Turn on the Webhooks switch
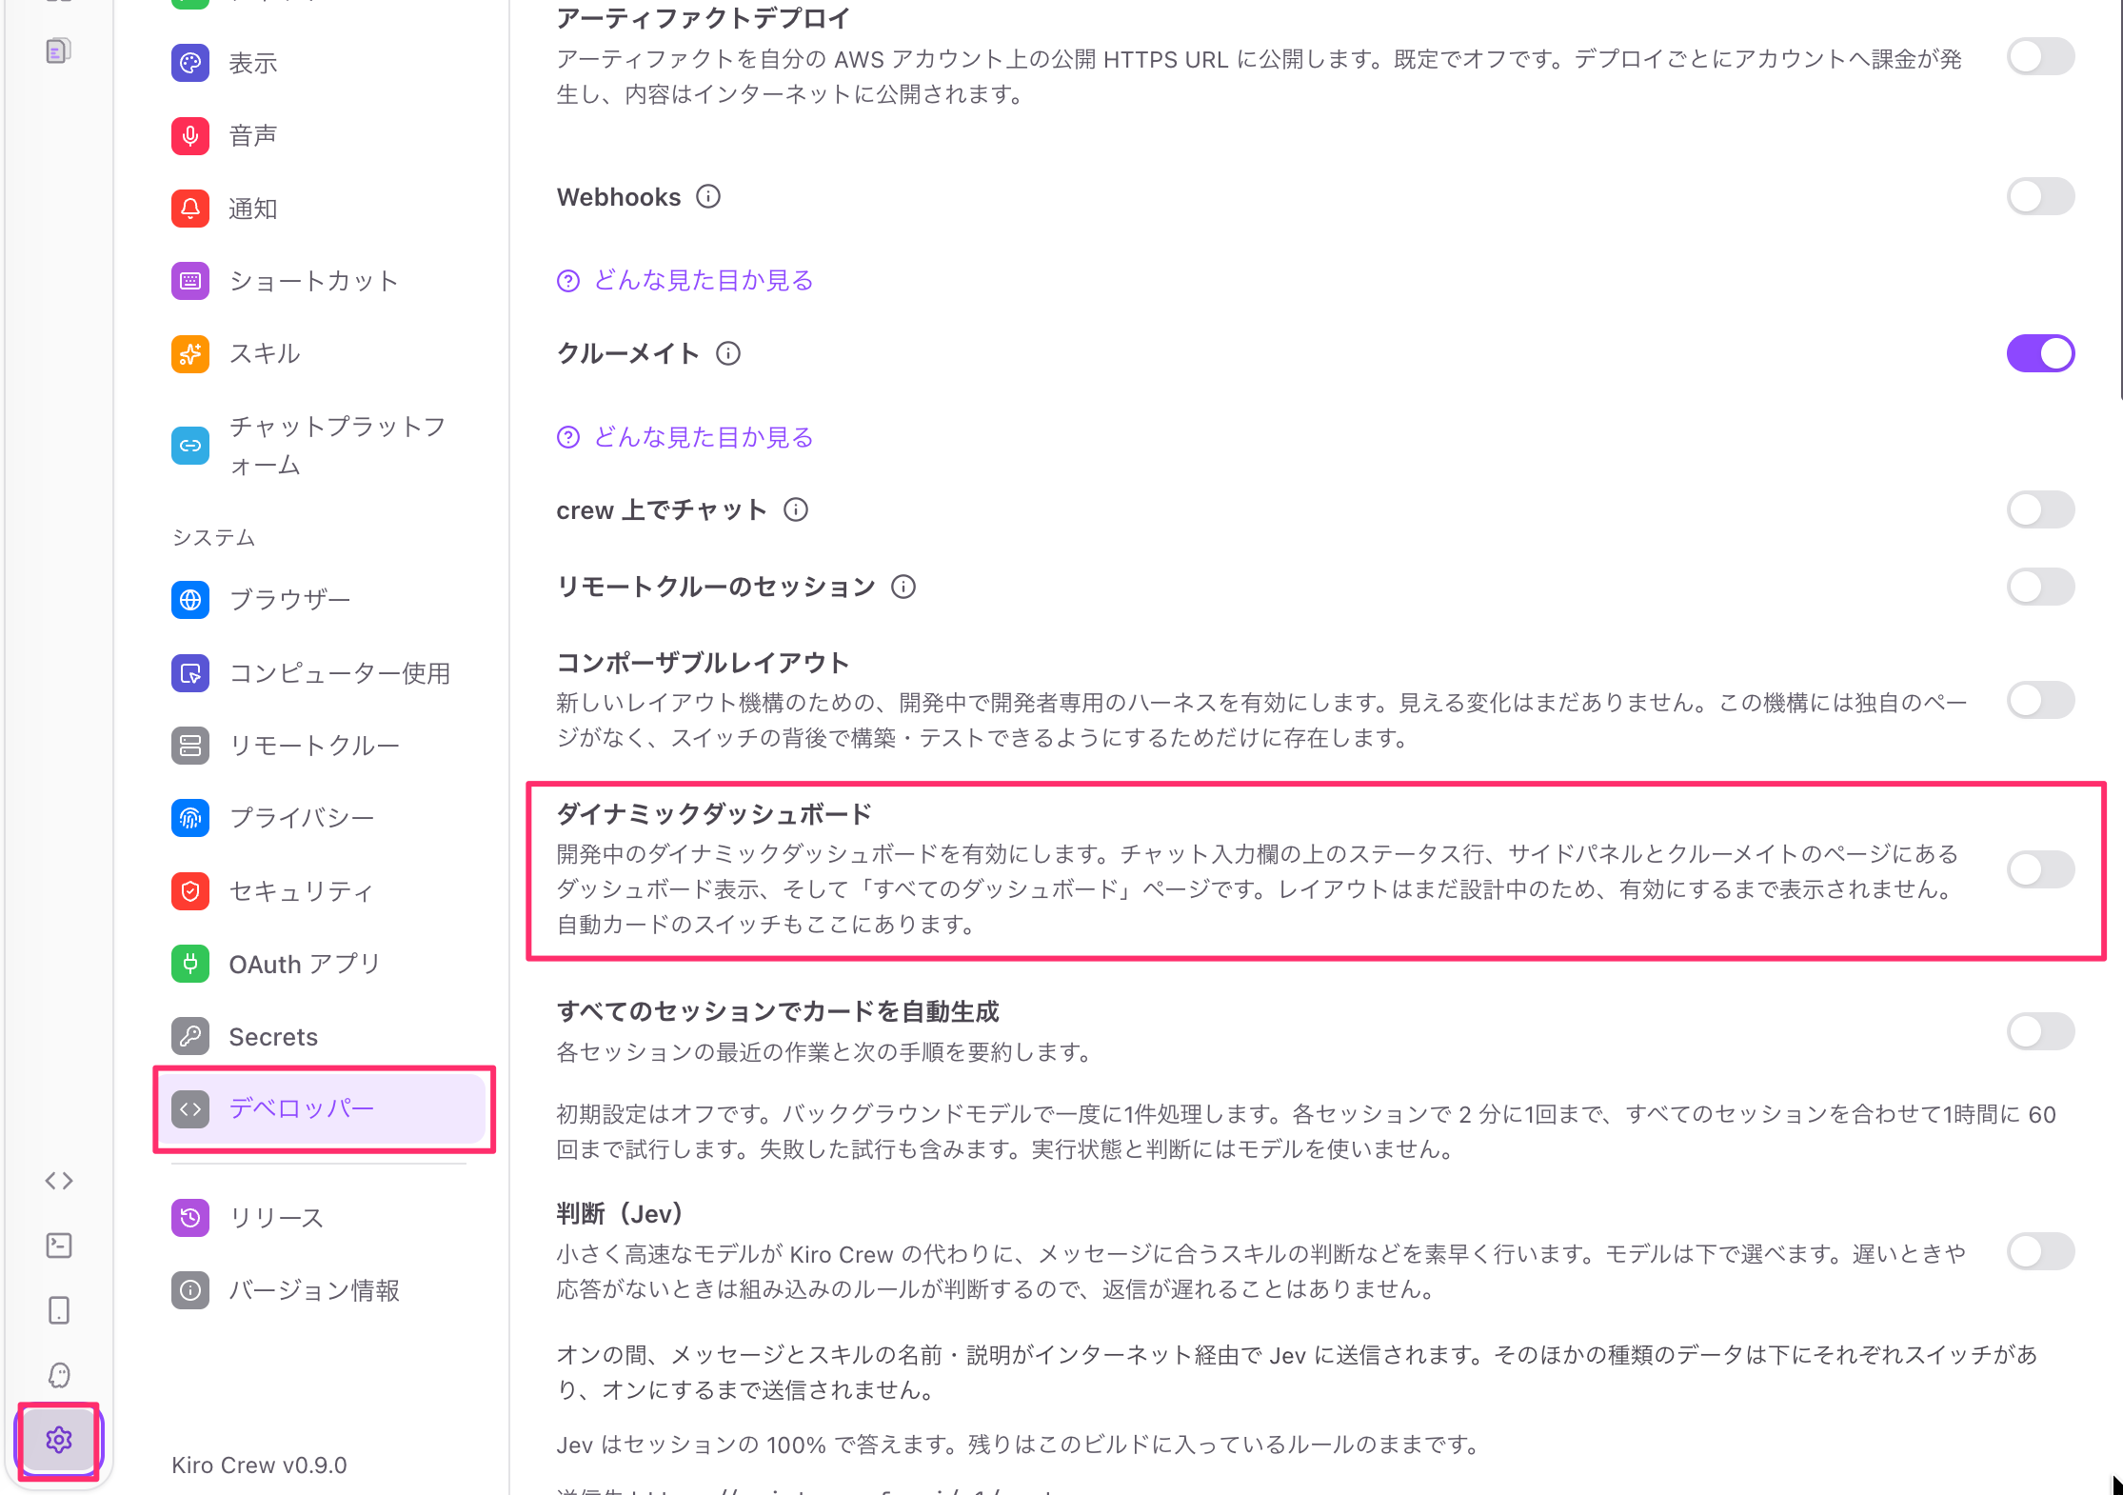 click(2040, 197)
